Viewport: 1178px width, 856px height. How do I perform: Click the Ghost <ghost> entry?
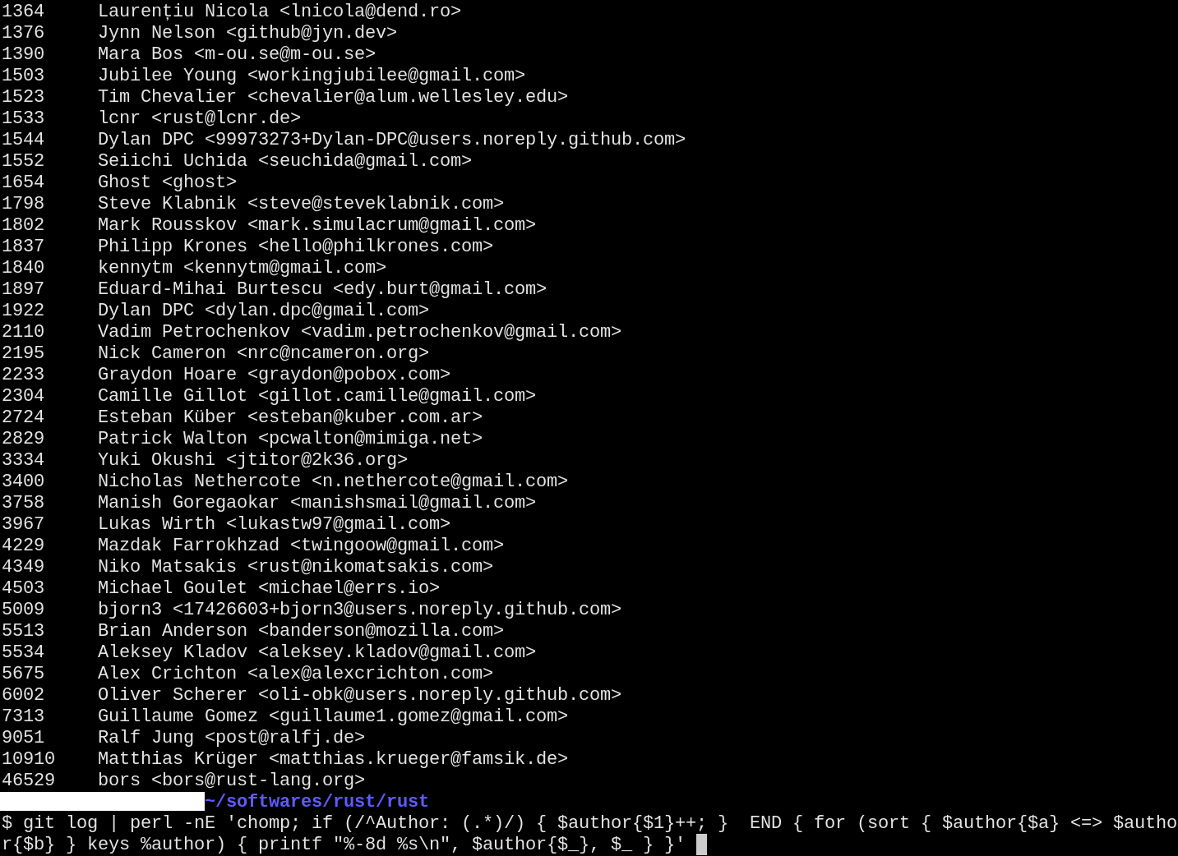tap(167, 182)
